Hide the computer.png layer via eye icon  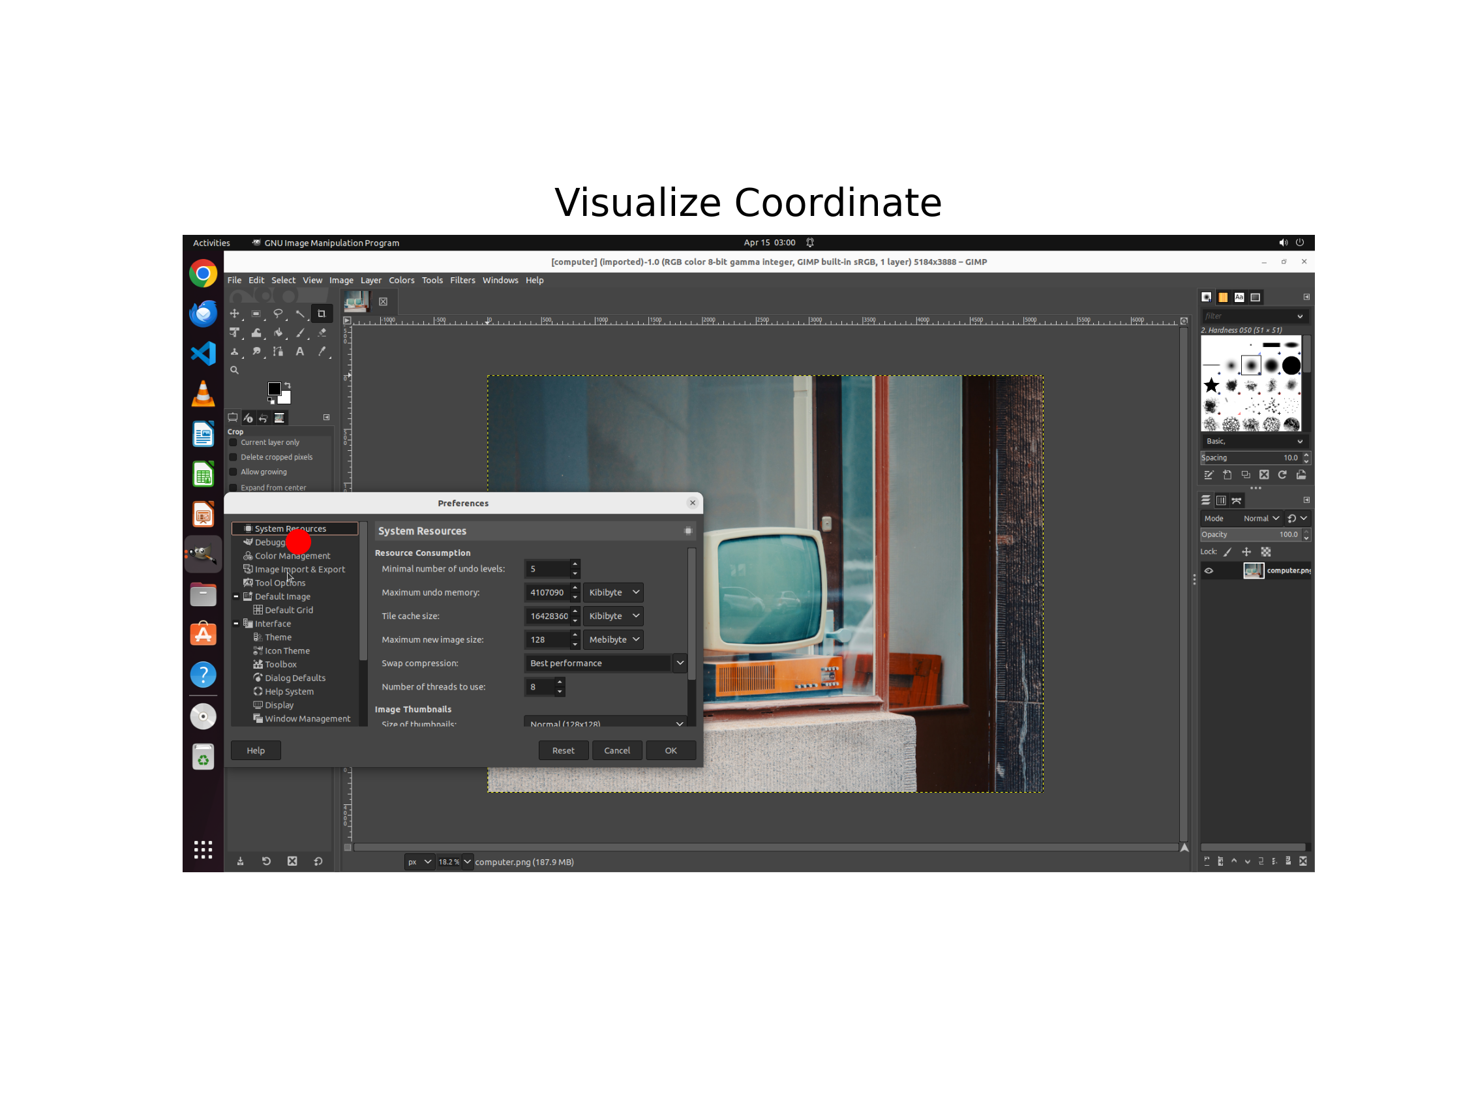coord(1209,571)
